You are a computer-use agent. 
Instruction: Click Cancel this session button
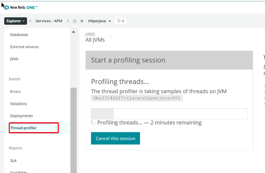[116, 138]
